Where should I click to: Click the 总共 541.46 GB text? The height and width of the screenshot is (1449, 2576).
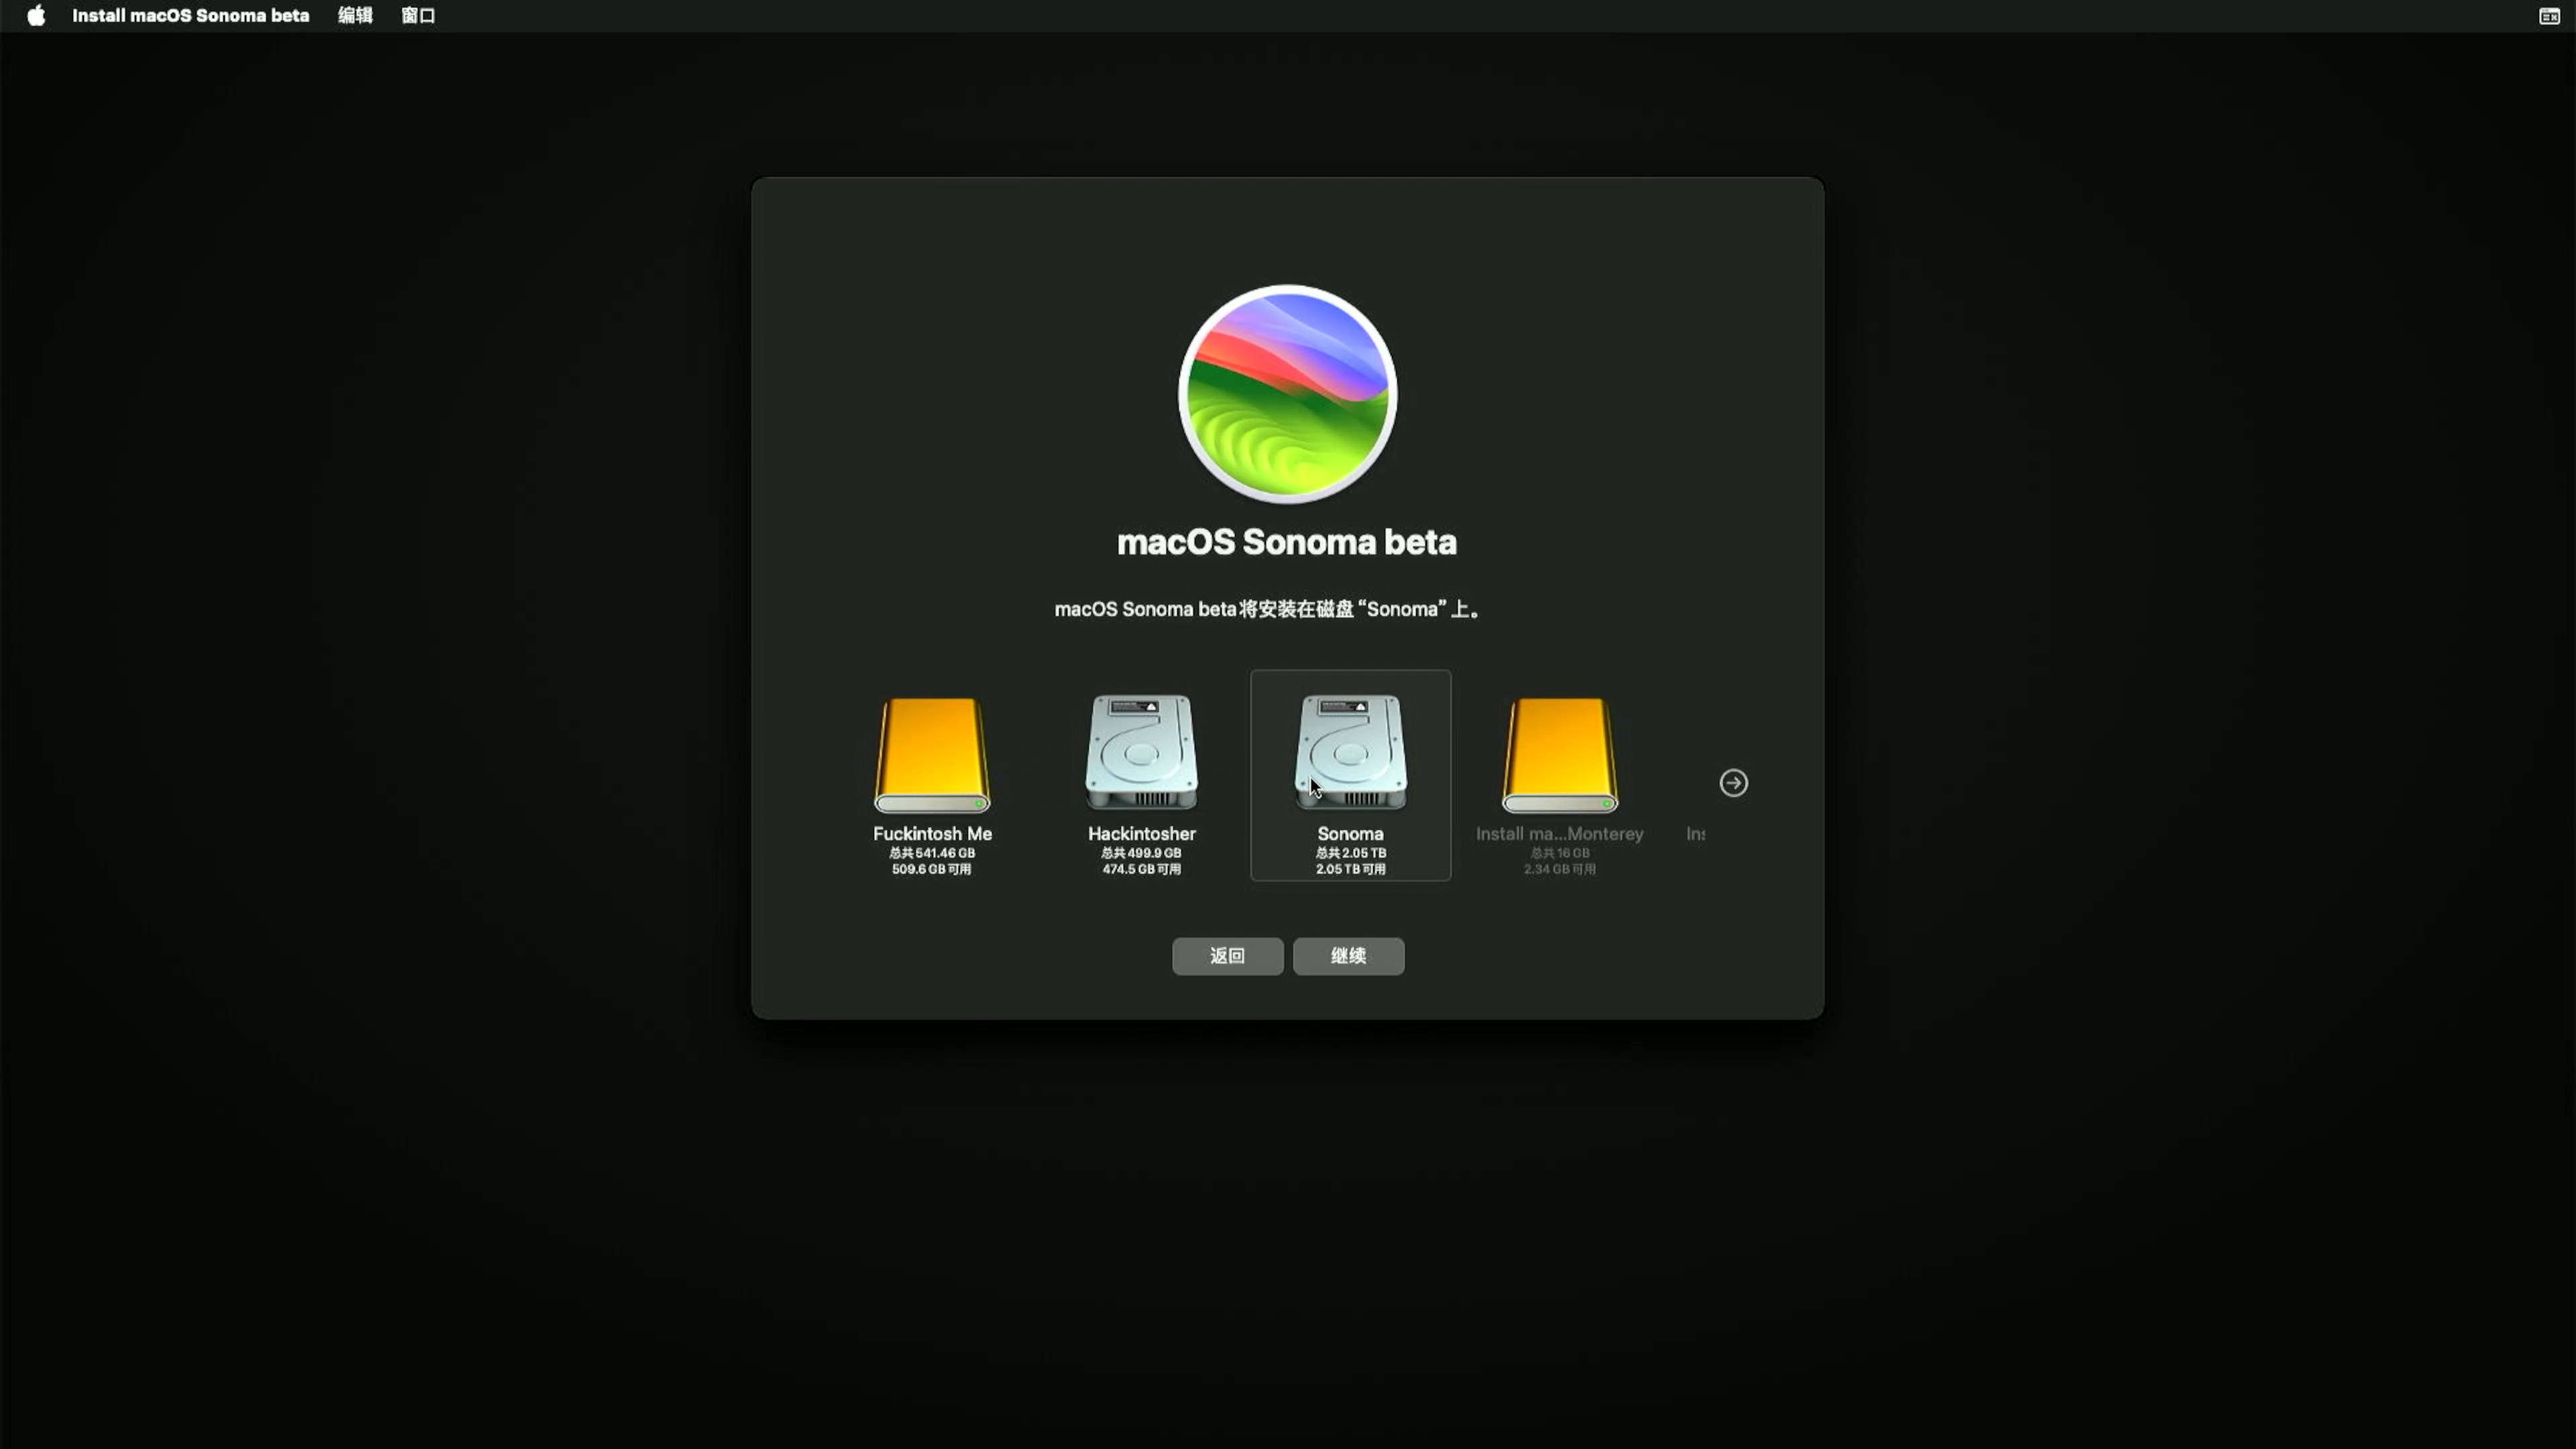[931, 853]
